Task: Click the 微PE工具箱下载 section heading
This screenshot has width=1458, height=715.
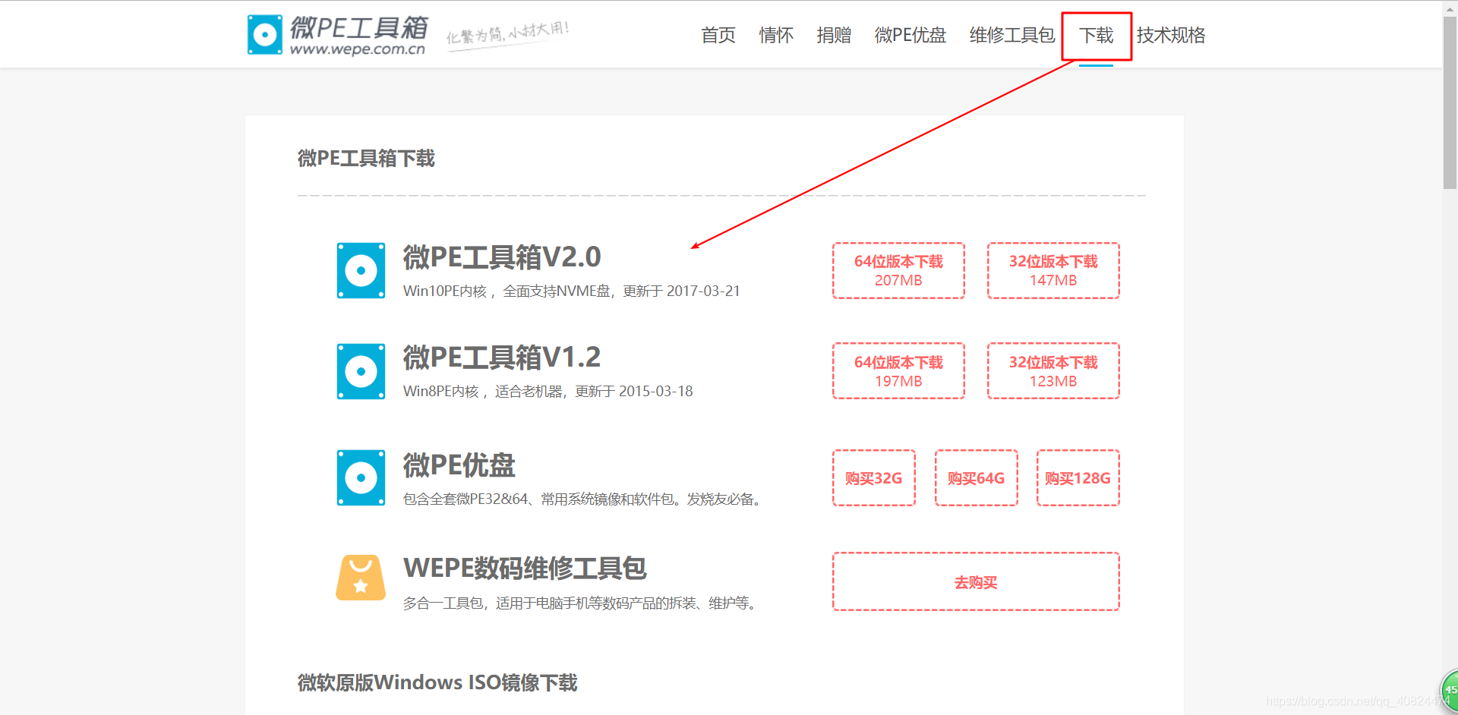Action: tap(366, 158)
